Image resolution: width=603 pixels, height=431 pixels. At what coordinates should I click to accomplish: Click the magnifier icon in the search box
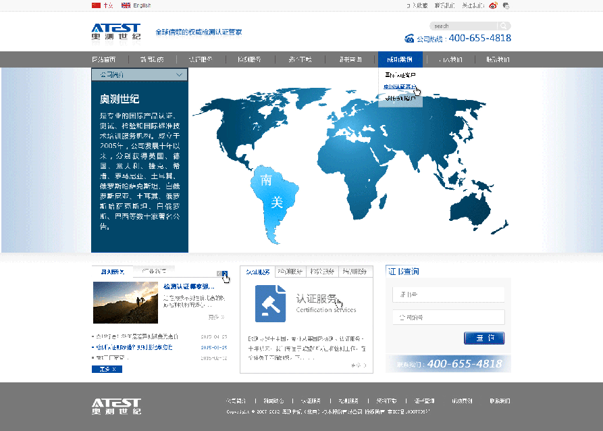(x=502, y=25)
